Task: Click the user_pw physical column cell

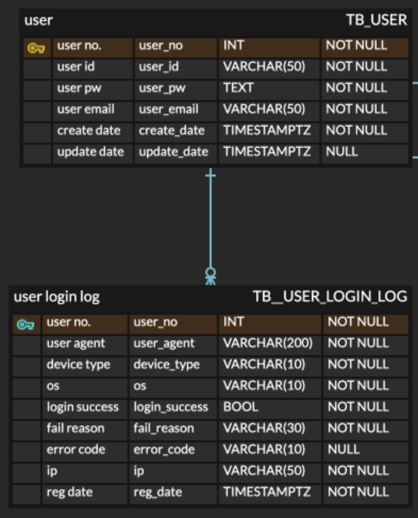Action: click(176, 90)
